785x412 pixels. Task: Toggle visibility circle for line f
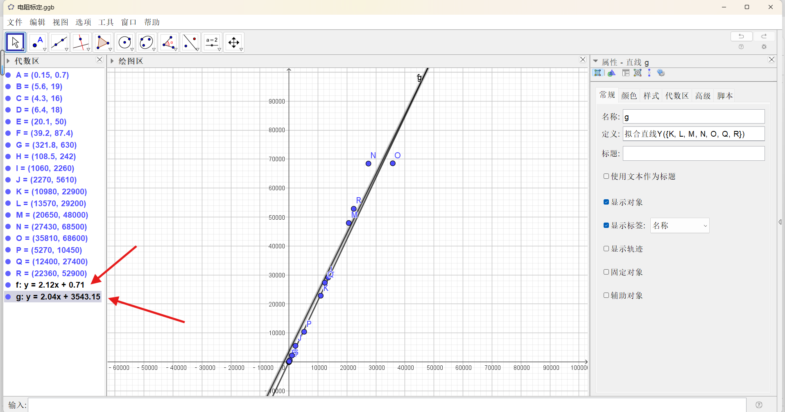pyautogui.click(x=8, y=285)
